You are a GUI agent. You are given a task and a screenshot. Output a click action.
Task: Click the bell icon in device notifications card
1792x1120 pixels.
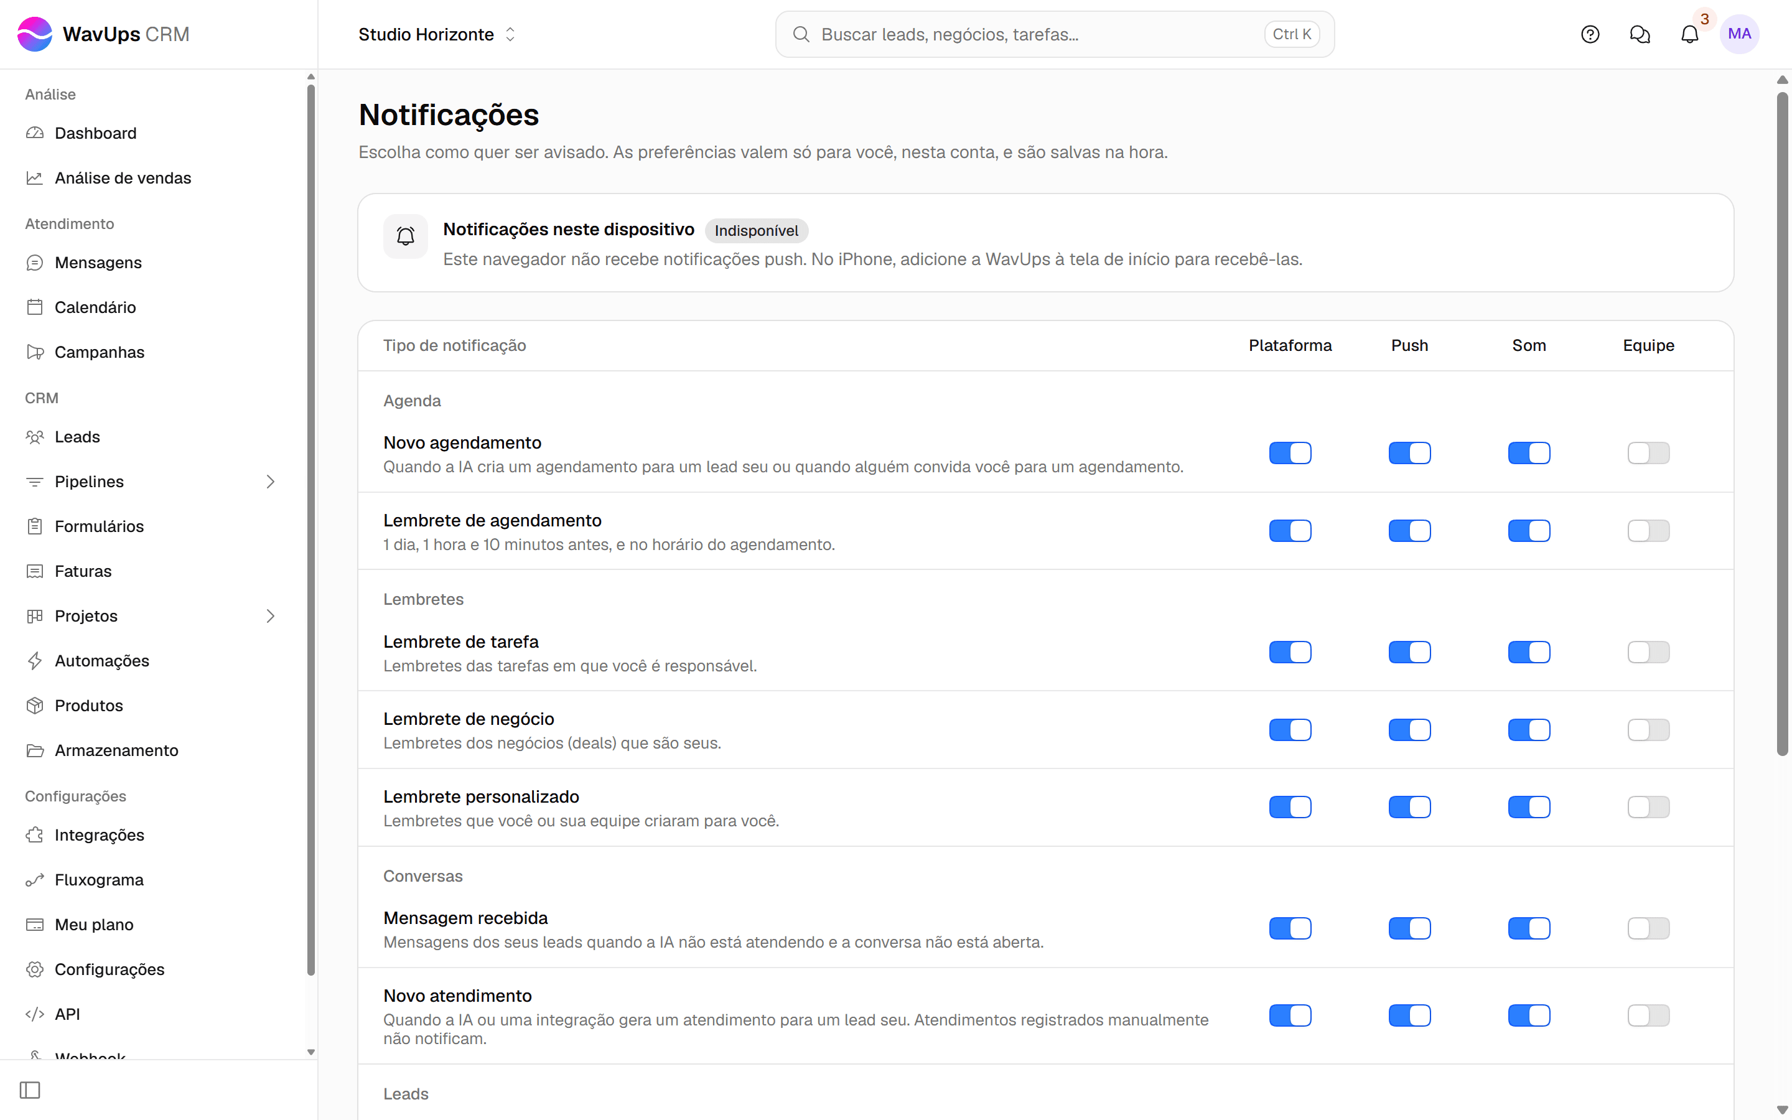(405, 236)
